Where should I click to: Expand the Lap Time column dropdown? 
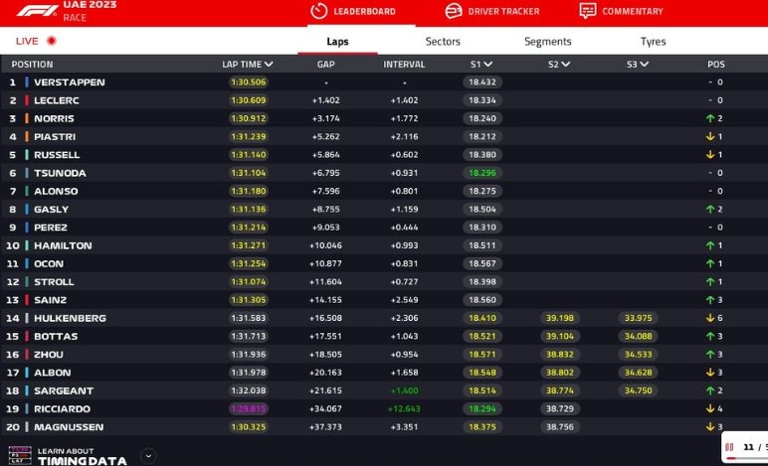269,65
